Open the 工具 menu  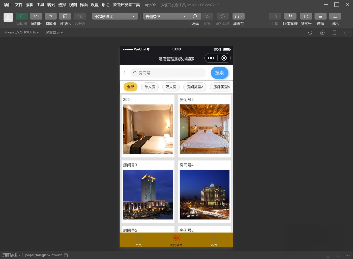[40, 5]
